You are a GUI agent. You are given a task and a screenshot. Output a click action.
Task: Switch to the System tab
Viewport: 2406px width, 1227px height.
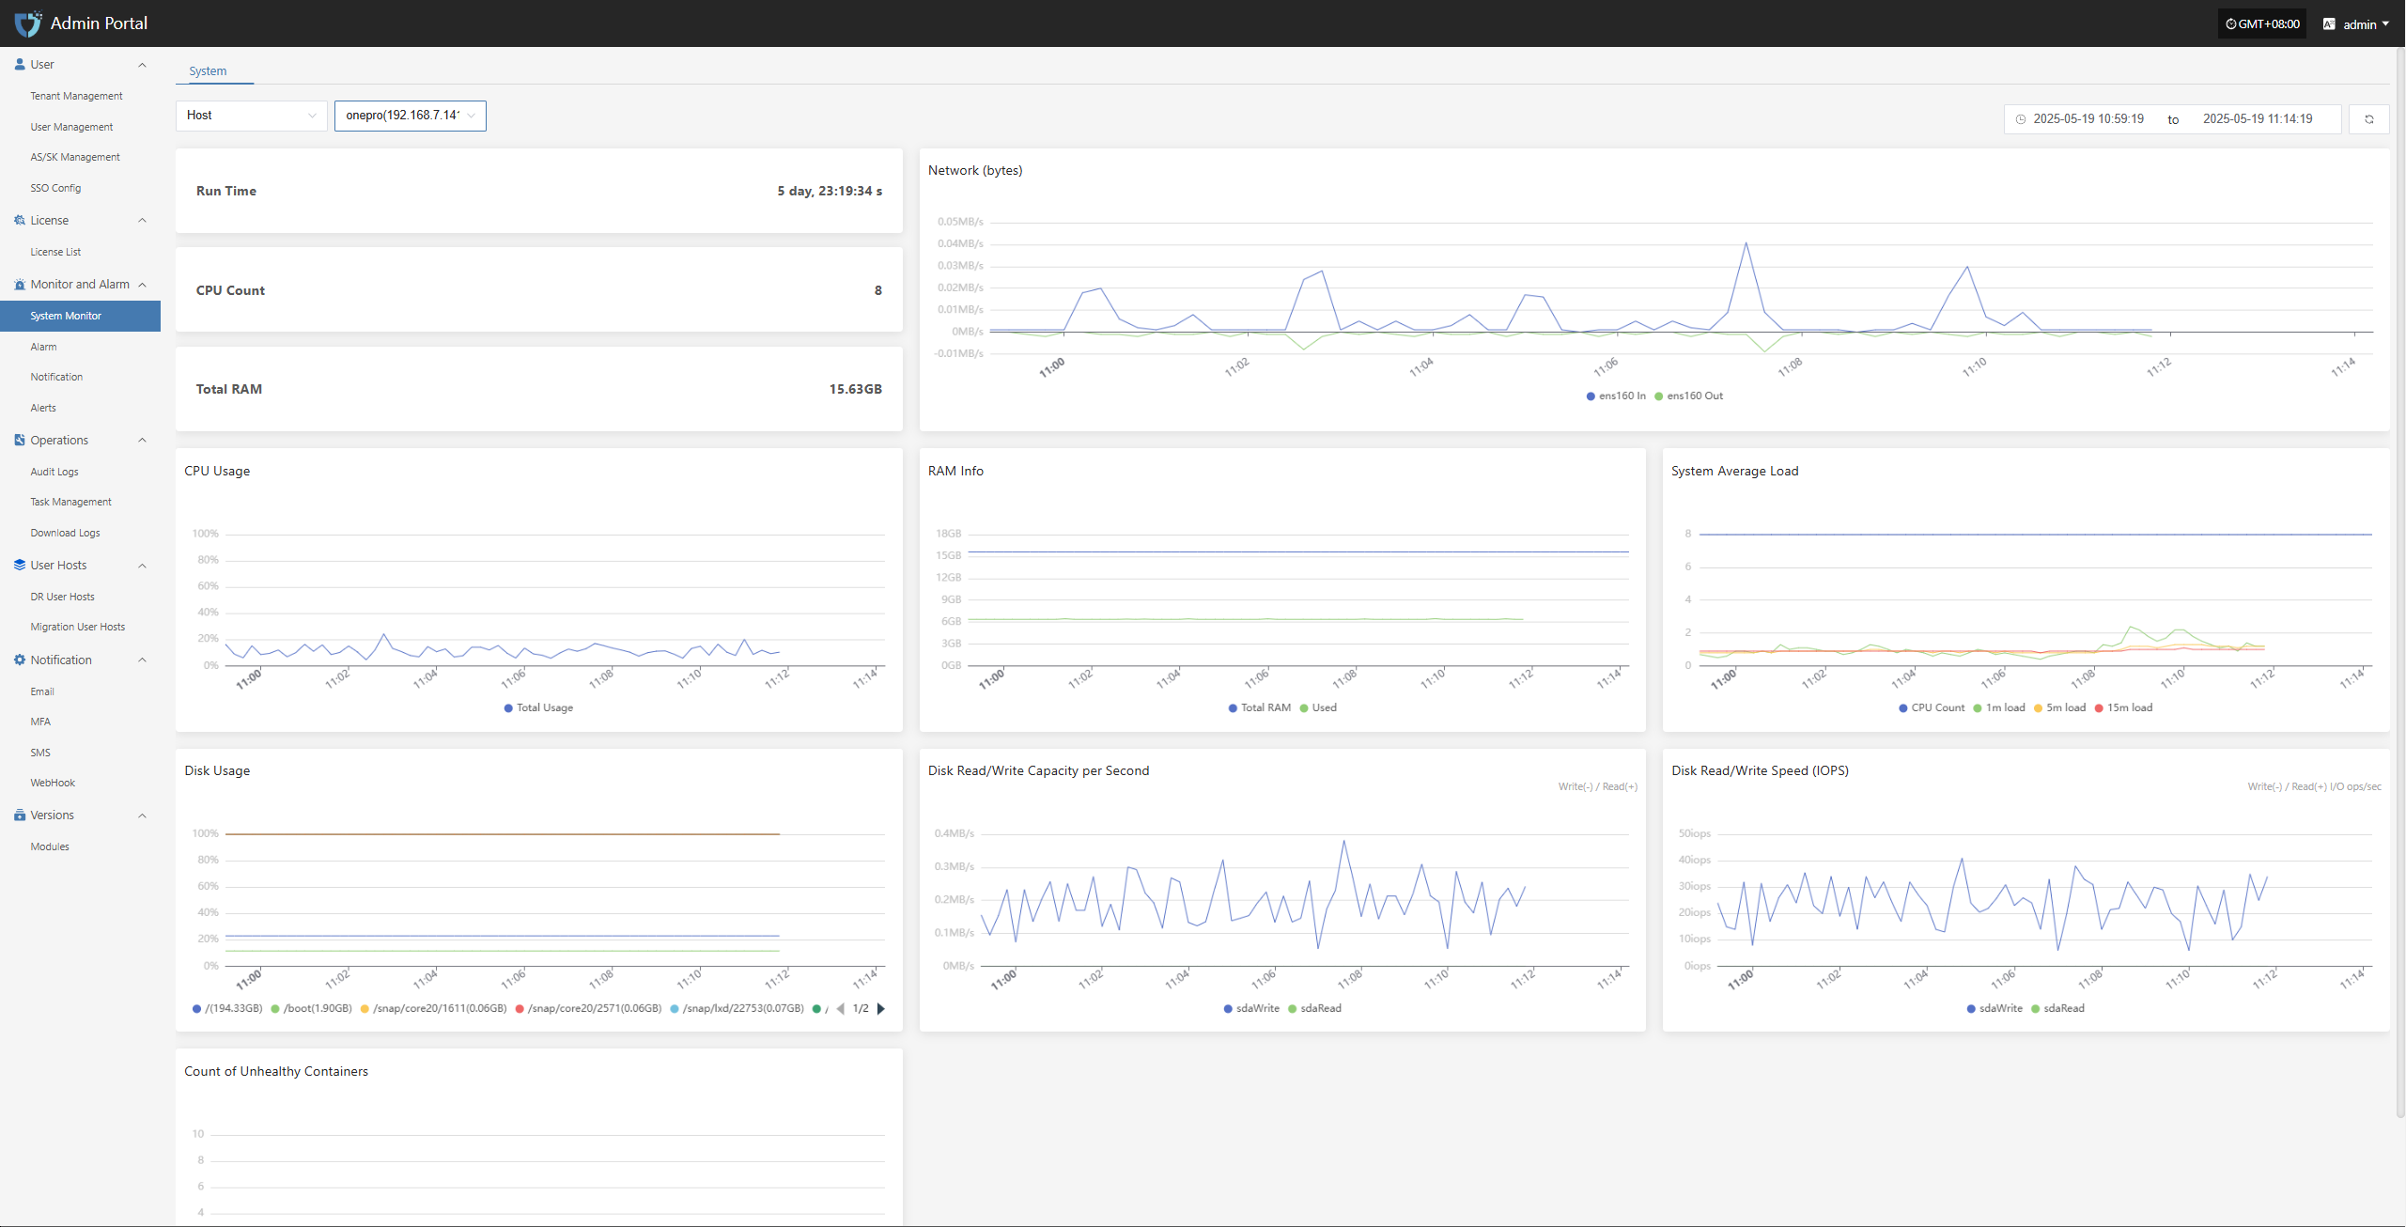208,70
